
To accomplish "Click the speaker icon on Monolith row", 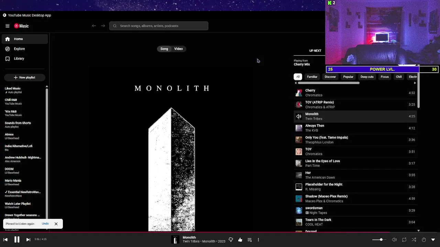I will [299, 116].
